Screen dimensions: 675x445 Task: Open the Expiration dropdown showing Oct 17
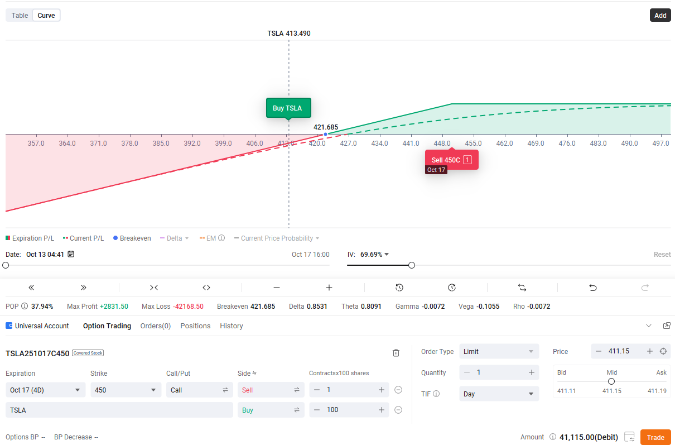pyautogui.click(x=45, y=390)
